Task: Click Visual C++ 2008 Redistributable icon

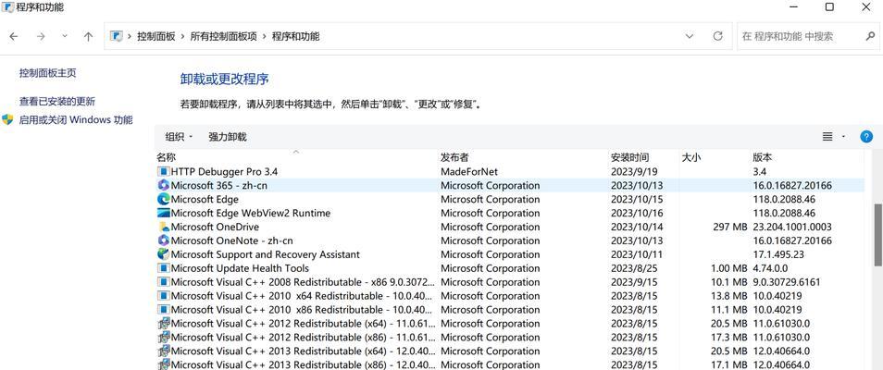Action: click(163, 282)
